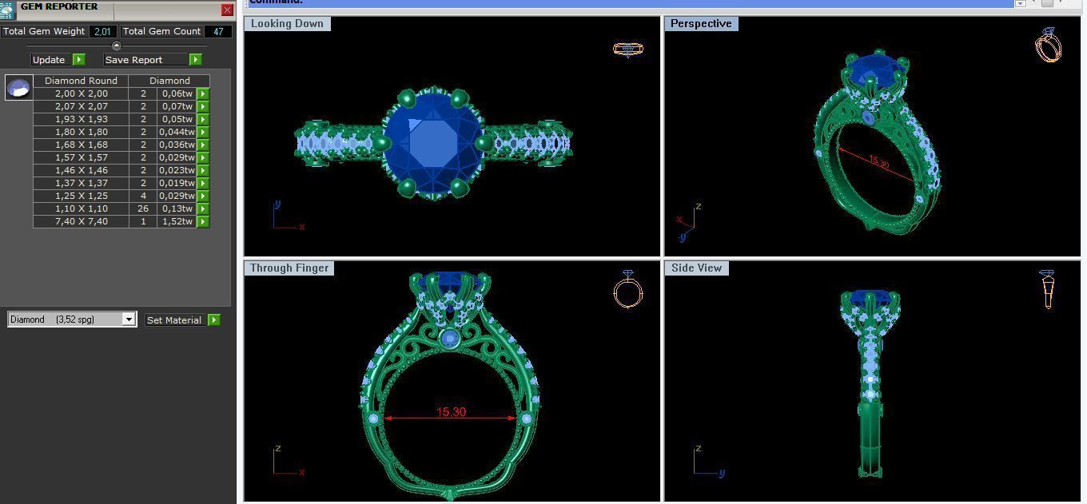1087x504 pixels.
Task: Click green arrow for 2,00 X 2,00 gem row
Action: pos(203,93)
